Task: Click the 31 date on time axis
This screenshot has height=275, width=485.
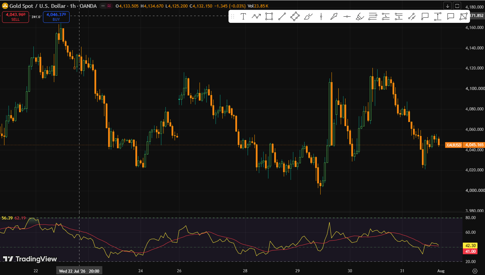Action: click(x=402, y=271)
